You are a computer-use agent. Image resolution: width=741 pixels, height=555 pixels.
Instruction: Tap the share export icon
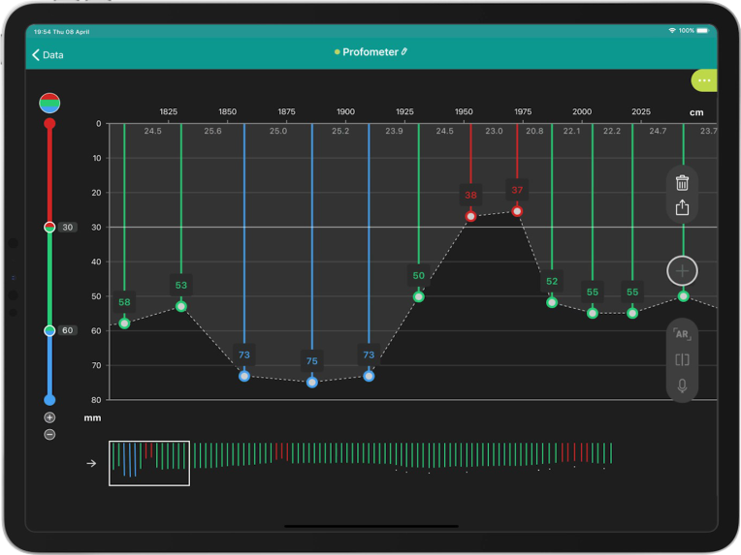click(x=682, y=207)
